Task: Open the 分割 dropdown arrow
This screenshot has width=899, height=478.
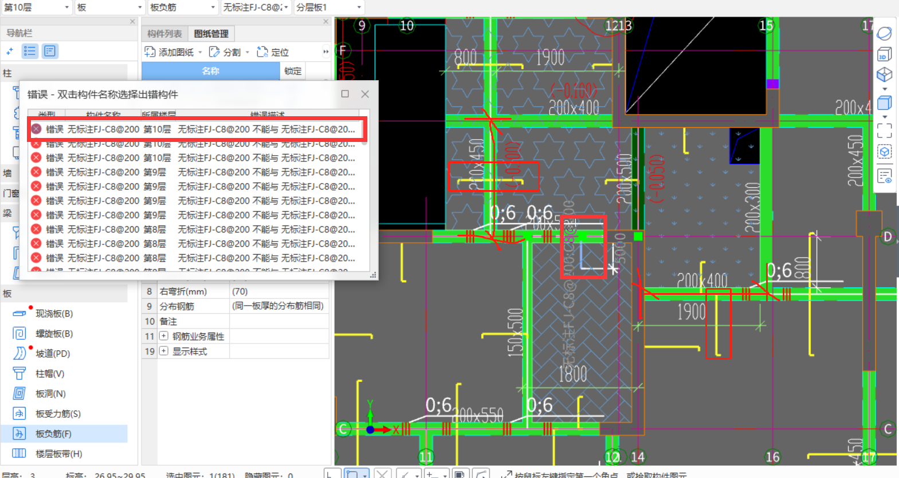Action: (x=247, y=53)
